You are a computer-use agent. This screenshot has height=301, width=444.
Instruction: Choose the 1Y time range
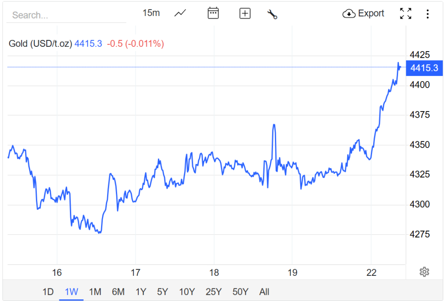click(x=140, y=291)
